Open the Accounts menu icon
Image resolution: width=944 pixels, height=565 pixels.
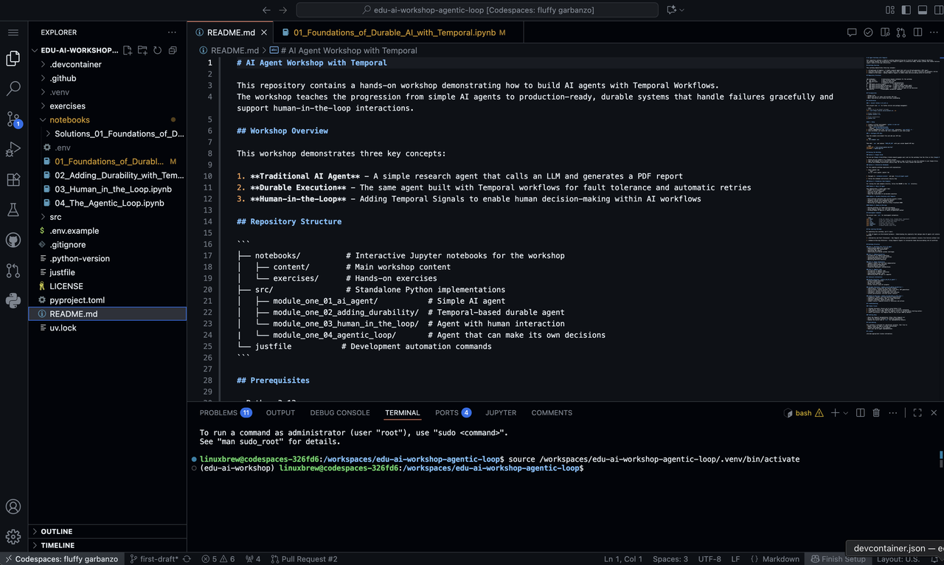(13, 507)
